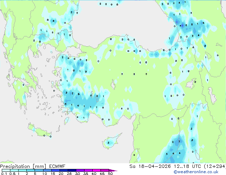Click the '0.5' legend label

point(12,174)
